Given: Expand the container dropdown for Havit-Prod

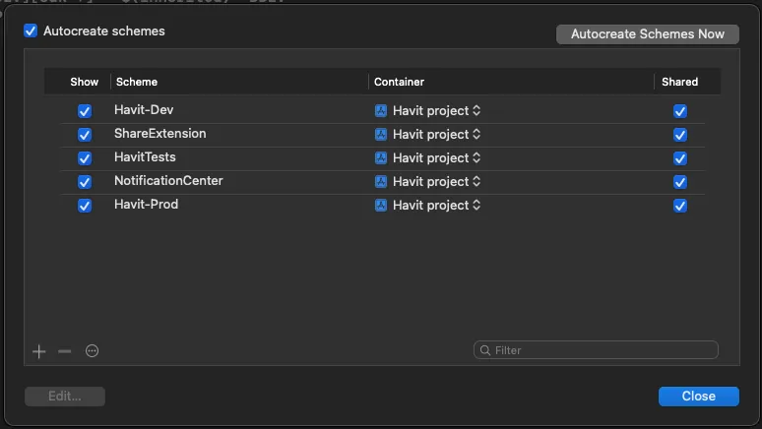Looking at the screenshot, I should 476,206.
